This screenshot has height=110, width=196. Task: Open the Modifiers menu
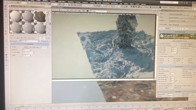pyautogui.click(x=45, y=1)
